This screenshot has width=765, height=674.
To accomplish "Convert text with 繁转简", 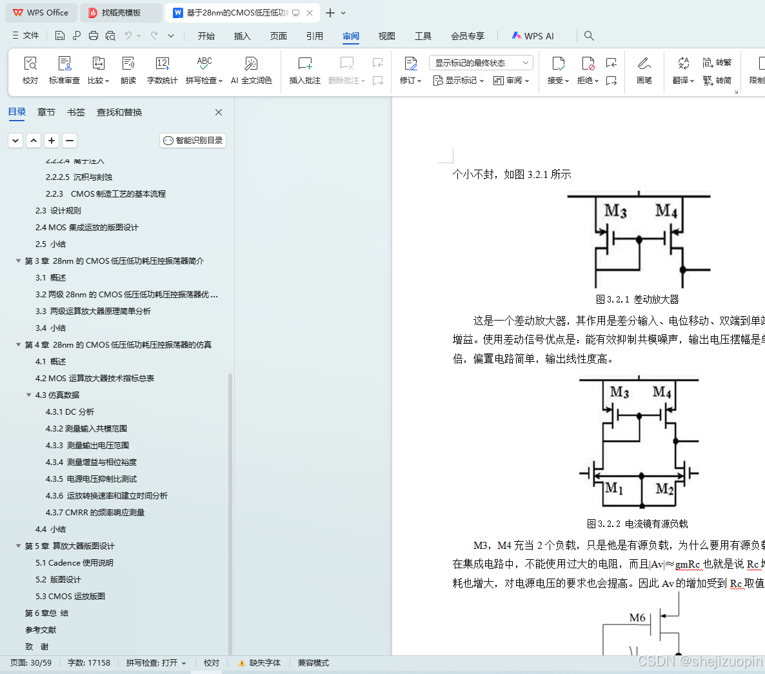I will coord(717,81).
